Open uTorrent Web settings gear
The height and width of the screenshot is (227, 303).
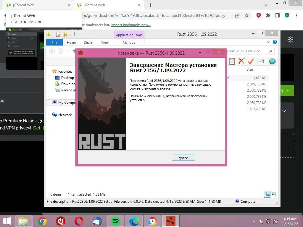pyautogui.click(x=290, y=39)
